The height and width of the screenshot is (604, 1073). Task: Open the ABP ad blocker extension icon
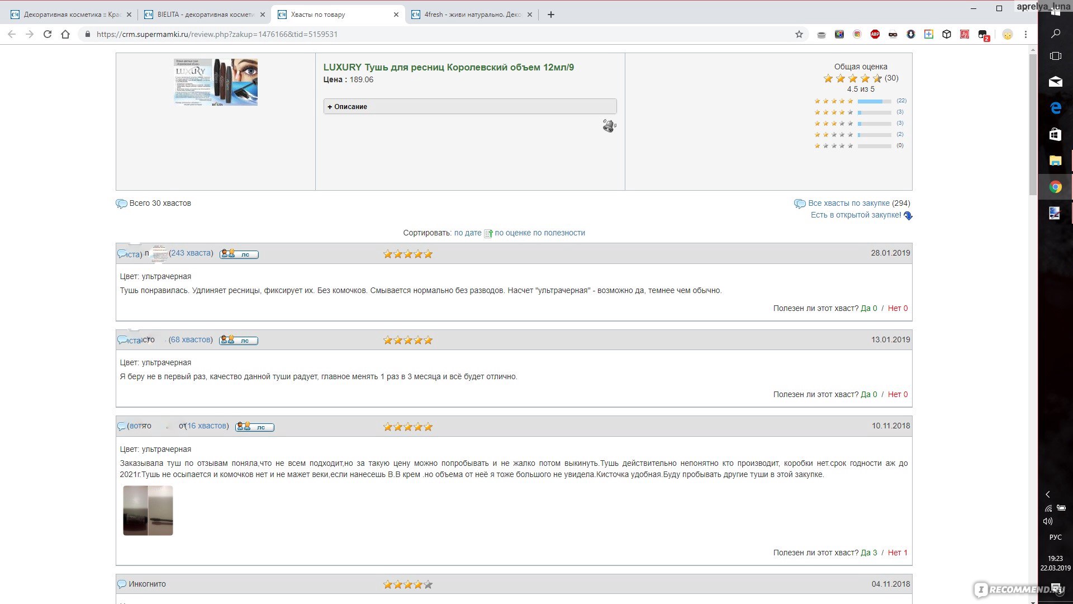click(x=875, y=34)
